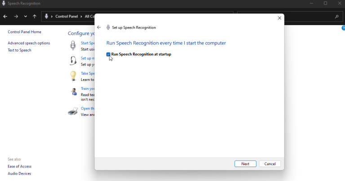
Task: Open the recent locations dropdown chevron
Action: coord(25,17)
